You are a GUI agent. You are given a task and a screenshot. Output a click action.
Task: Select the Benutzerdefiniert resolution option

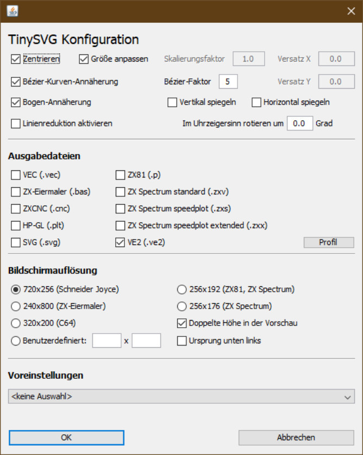[15, 341]
